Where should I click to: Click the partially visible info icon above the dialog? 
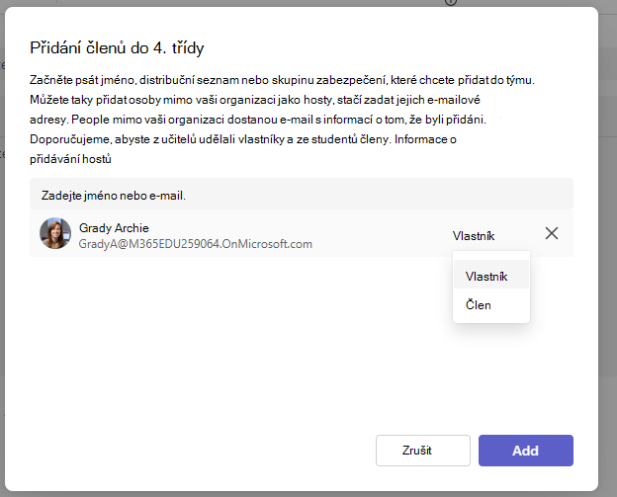(451, 2)
